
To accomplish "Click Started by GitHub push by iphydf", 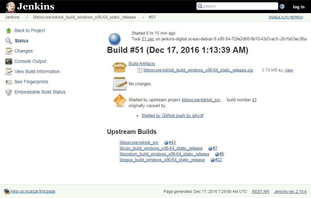I will [x=173, y=116].
